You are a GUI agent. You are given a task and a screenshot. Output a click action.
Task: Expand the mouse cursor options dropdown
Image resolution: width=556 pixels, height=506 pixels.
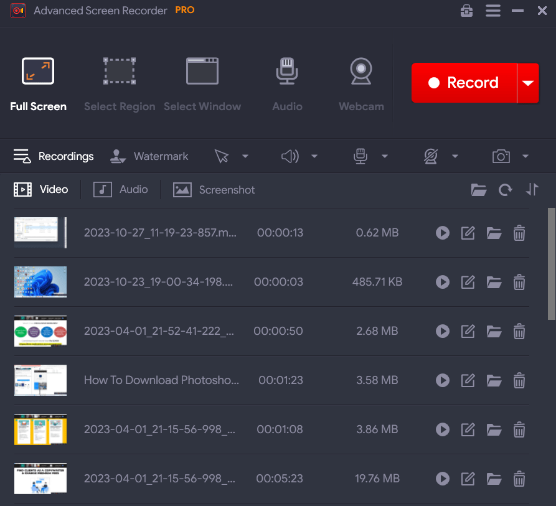click(245, 156)
